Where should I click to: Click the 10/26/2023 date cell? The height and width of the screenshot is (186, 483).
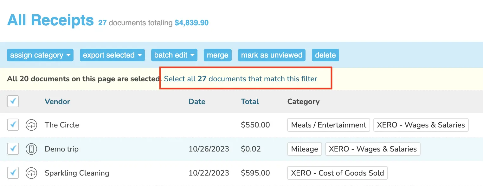pyautogui.click(x=209, y=149)
